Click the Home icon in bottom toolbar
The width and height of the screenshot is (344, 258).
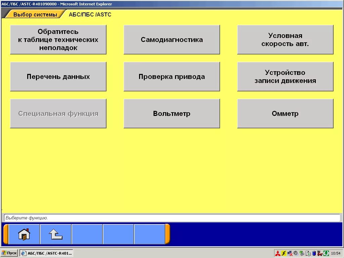coord(24,234)
